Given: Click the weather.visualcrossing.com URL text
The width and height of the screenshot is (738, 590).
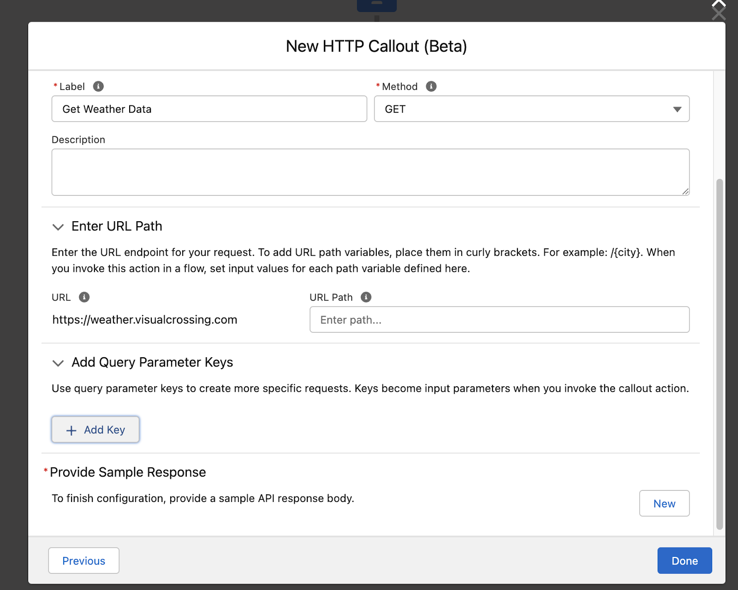Looking at the screenshot, I should point(145,319).
